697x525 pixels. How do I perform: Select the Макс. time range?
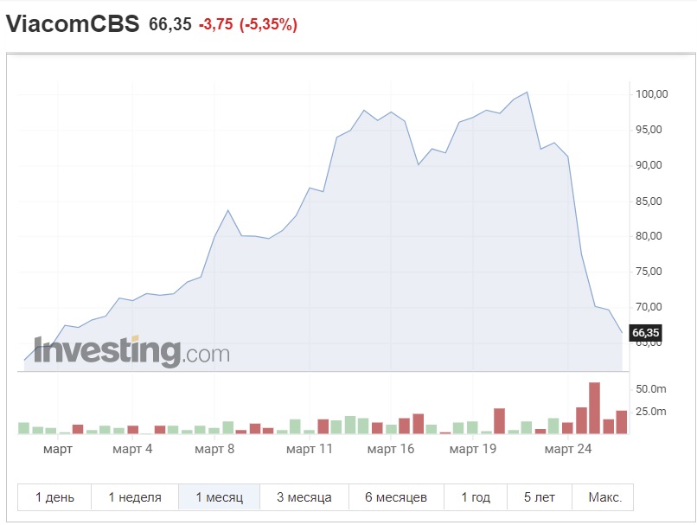604,497
